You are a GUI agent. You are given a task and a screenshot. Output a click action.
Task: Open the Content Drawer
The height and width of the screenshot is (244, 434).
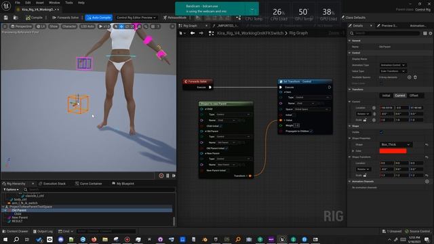point(15,231)
